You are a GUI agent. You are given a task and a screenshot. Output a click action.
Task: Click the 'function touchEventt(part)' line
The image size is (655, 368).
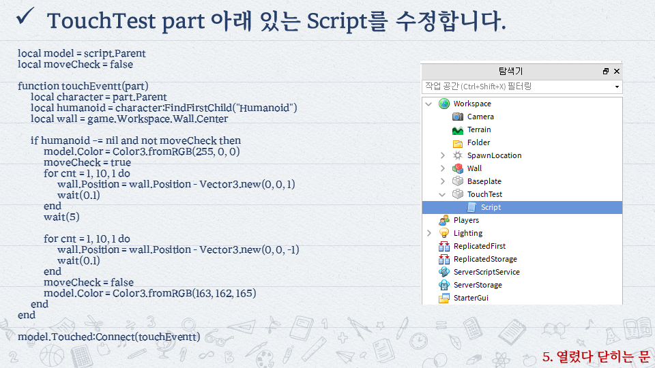pyautogui.click(x=83, y=86)
